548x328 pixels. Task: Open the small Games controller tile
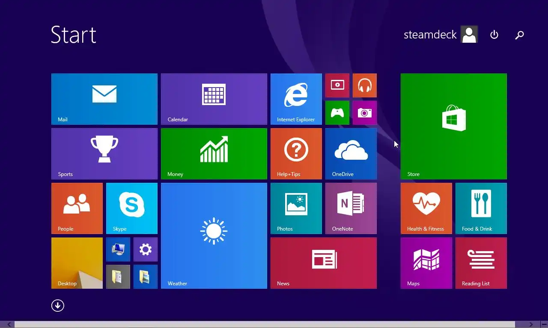(x=337, y=113)
